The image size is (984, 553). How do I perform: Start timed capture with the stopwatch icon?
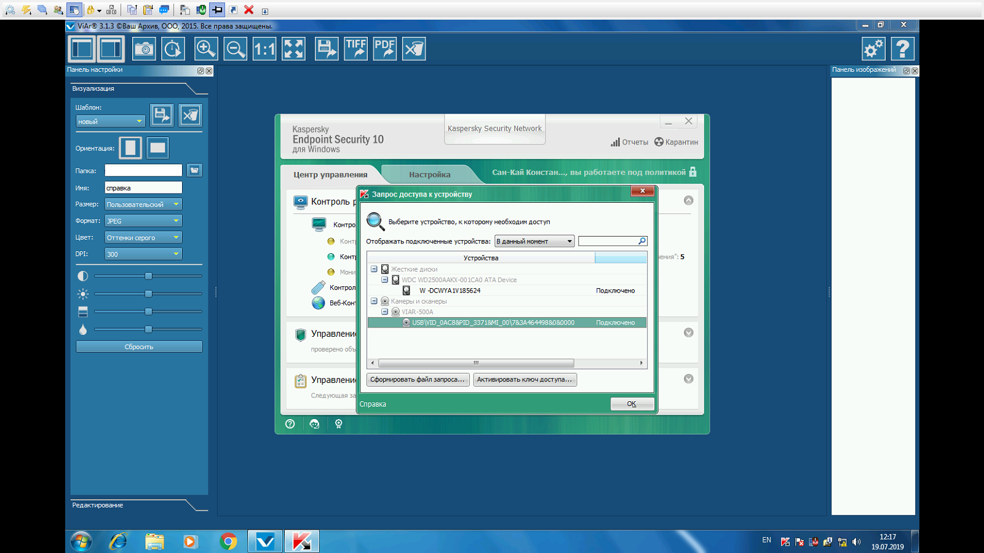click(x=173, y=49)
